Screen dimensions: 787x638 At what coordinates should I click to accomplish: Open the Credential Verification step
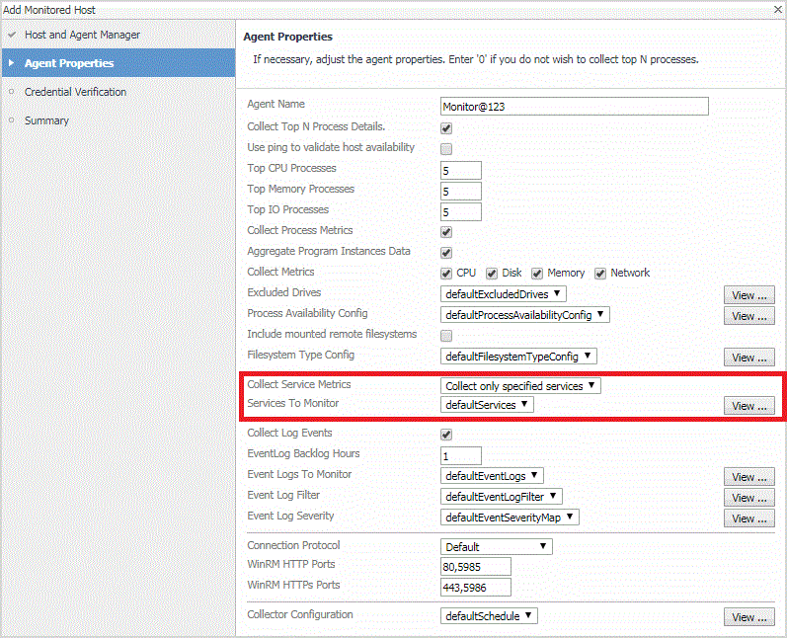pyautogui.click(x=75, y=92)
